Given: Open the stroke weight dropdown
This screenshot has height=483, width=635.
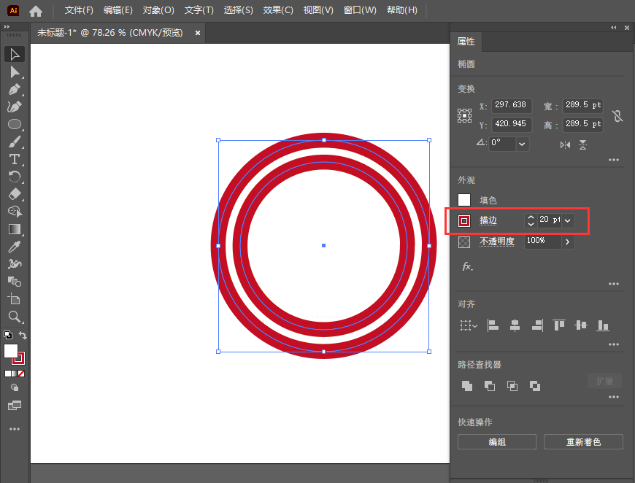Looking at the screenshot, I should (569, 220).
